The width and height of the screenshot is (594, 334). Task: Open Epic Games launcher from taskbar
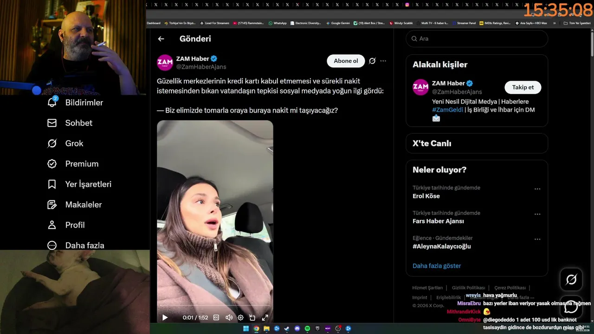pyautogui.click(x=317, y=328)
